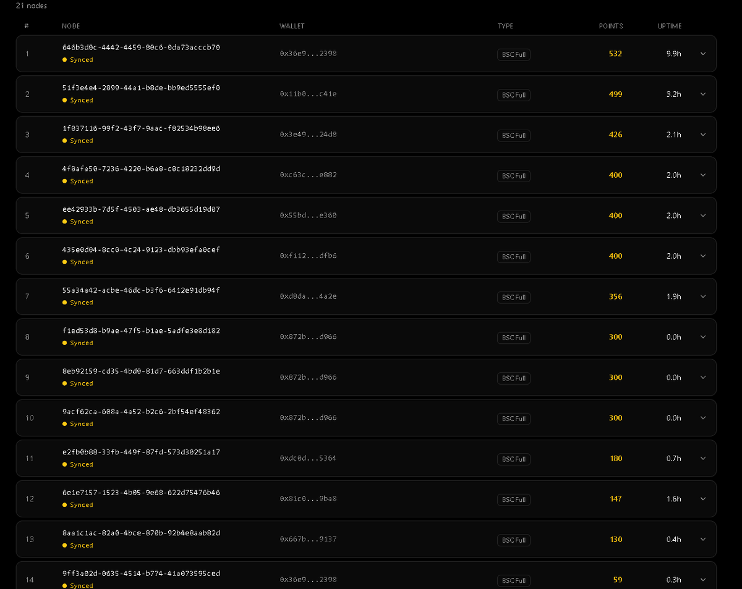Image resolution: width=742 pixels, height=589 pixels.
Task: Click node ID 4f8afa50-7236-4220-b6a8-c8c18232dd9d
Action: pos(141,169)
